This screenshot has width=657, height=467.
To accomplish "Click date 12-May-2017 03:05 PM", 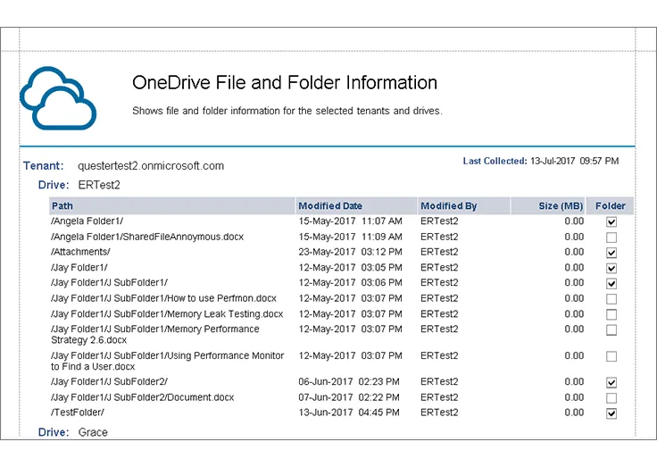I will (x=350, y=267).
